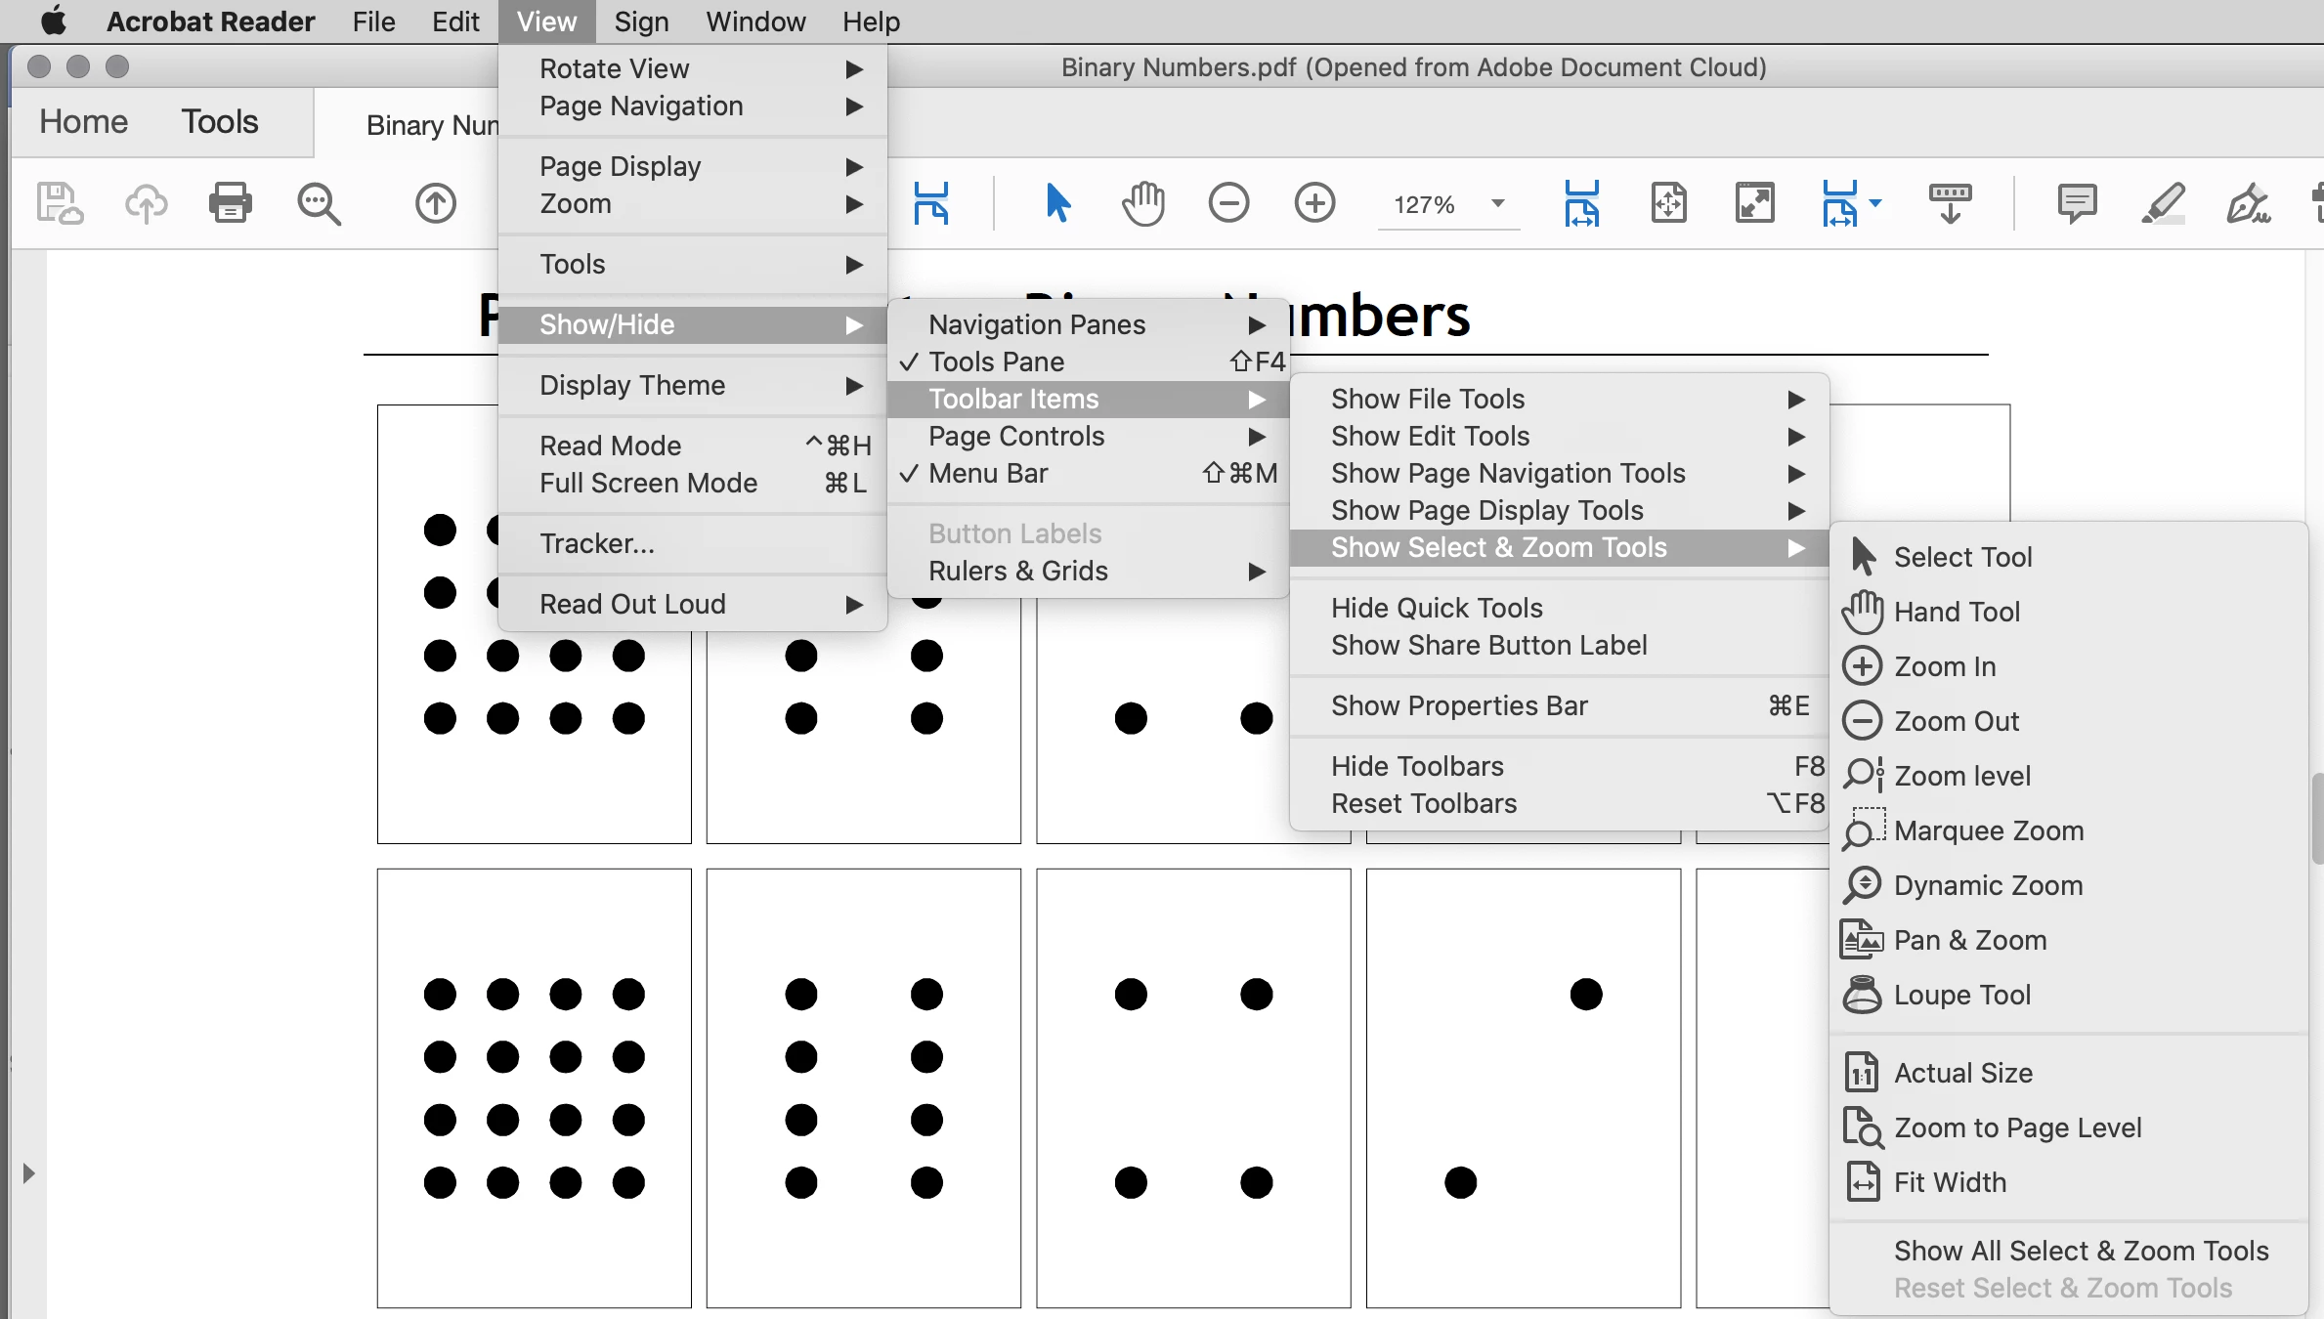Click Reset Toolbars menu entry

point(1423,803)
